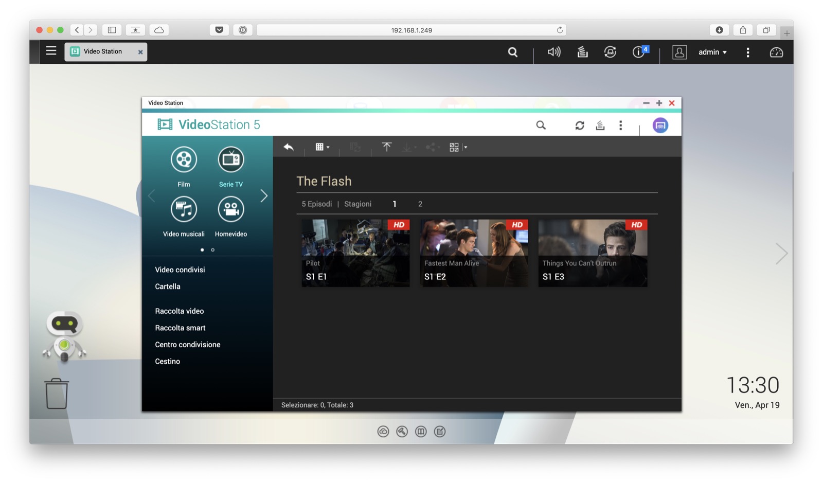Open Raccolta video in sidebar
Image resolution: width=823 pixels, height=483 pixels.
180,311
